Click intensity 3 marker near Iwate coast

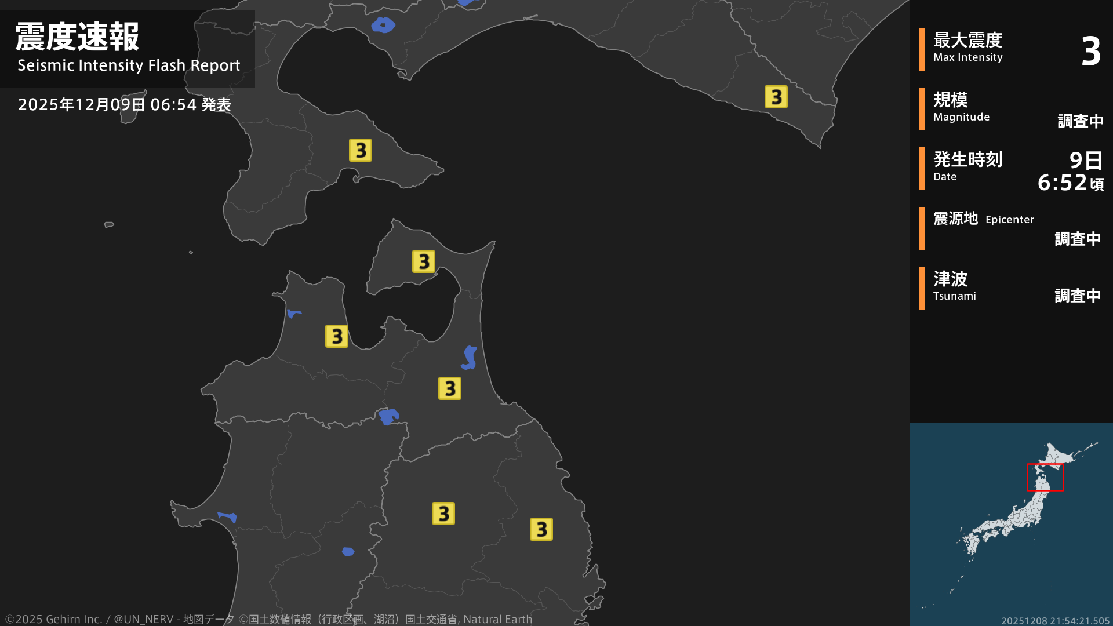(x=541, y=529)
